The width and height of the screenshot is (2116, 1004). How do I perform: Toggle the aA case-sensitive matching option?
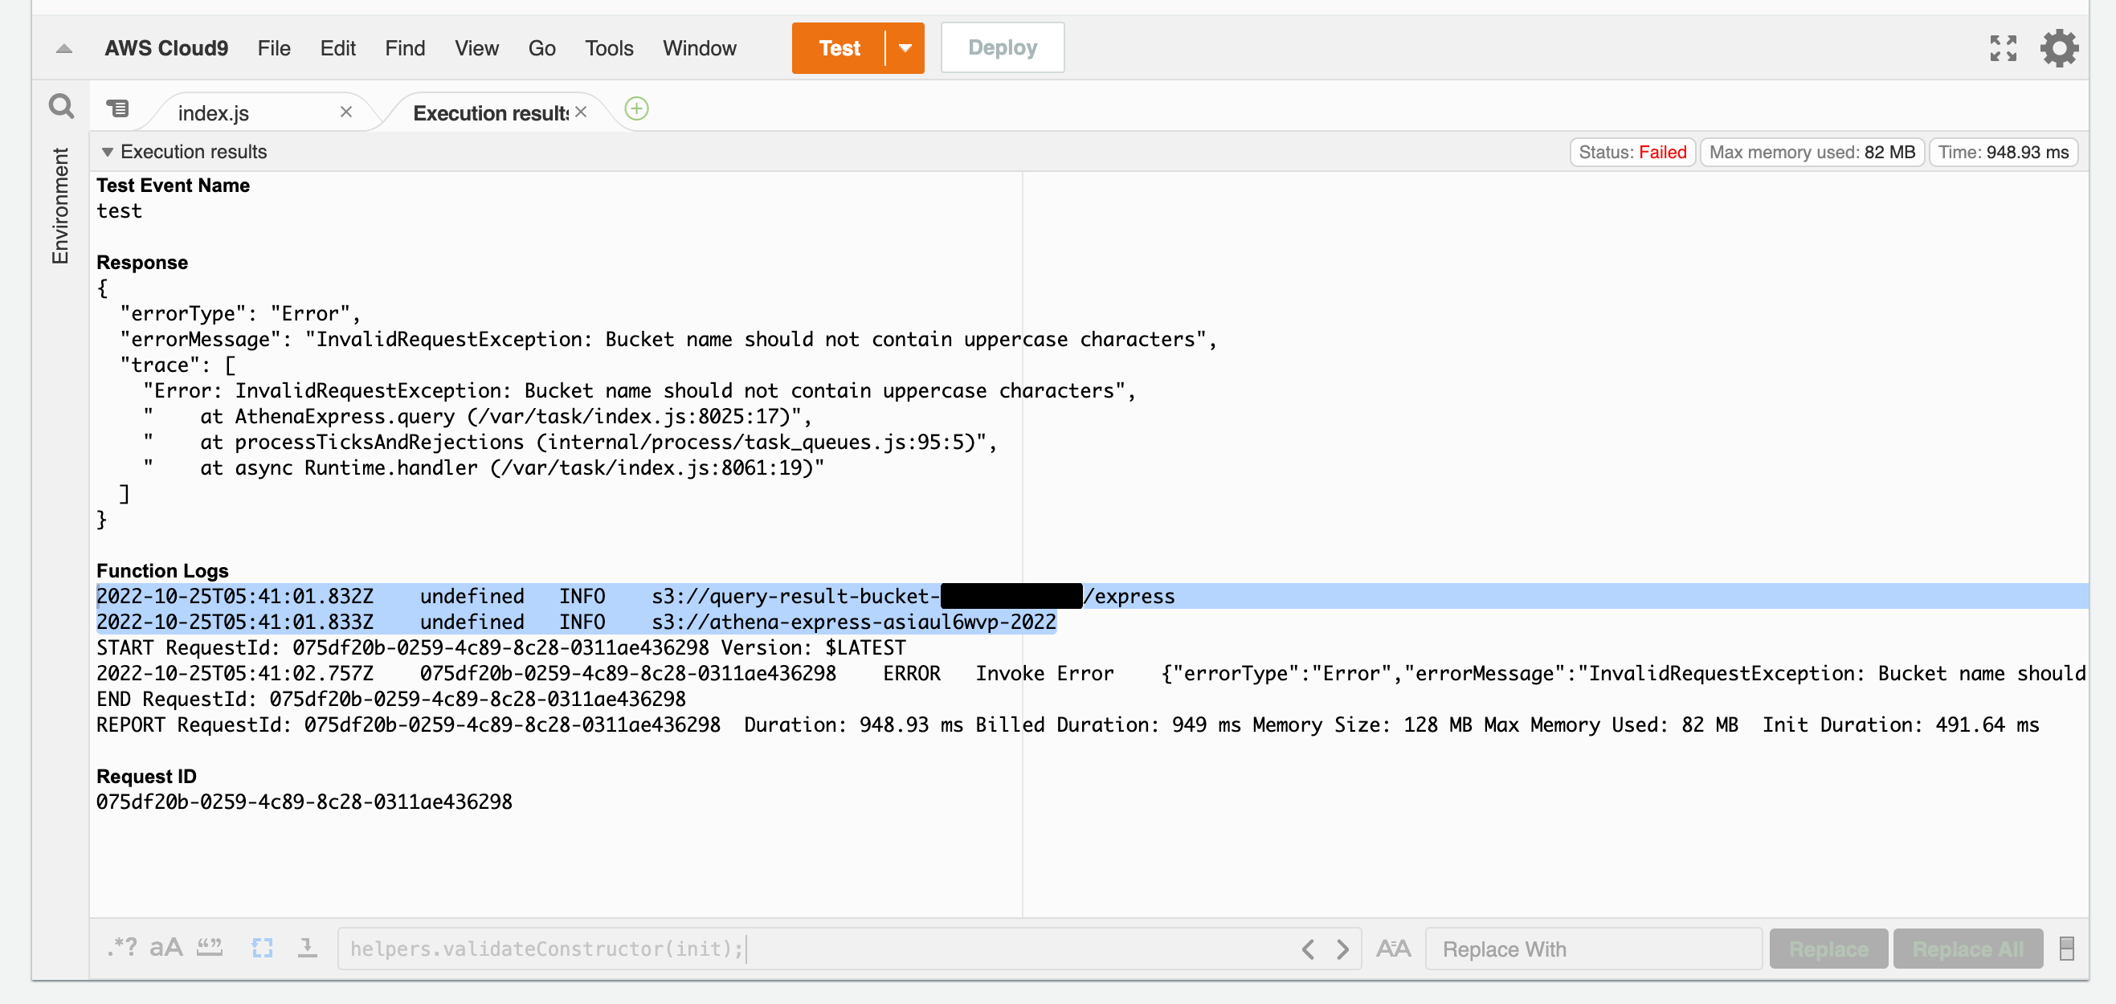point(165,948)
